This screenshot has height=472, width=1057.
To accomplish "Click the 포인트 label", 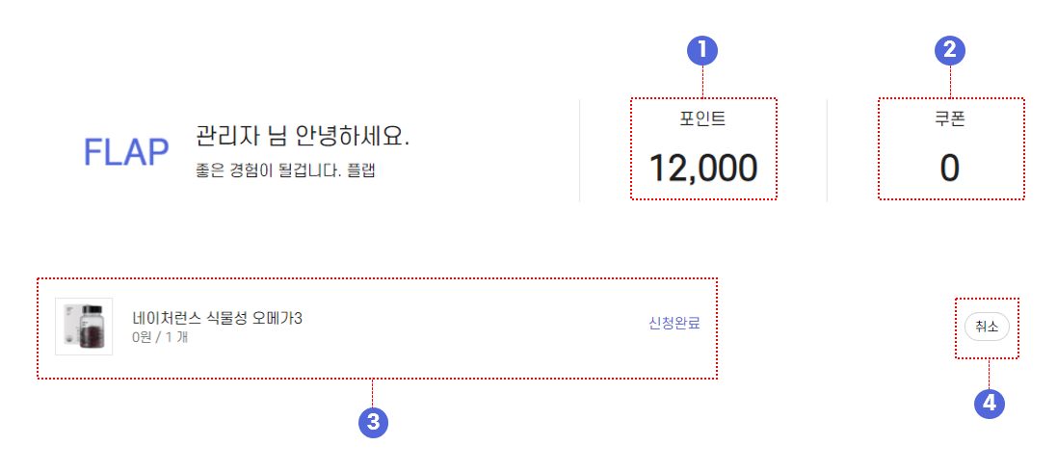I will pos(703,118).
